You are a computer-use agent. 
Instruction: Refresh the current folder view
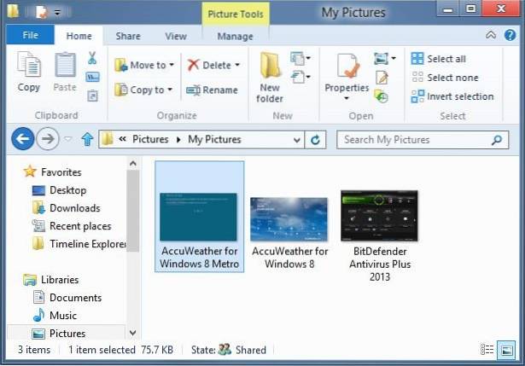tap(316, 139)
